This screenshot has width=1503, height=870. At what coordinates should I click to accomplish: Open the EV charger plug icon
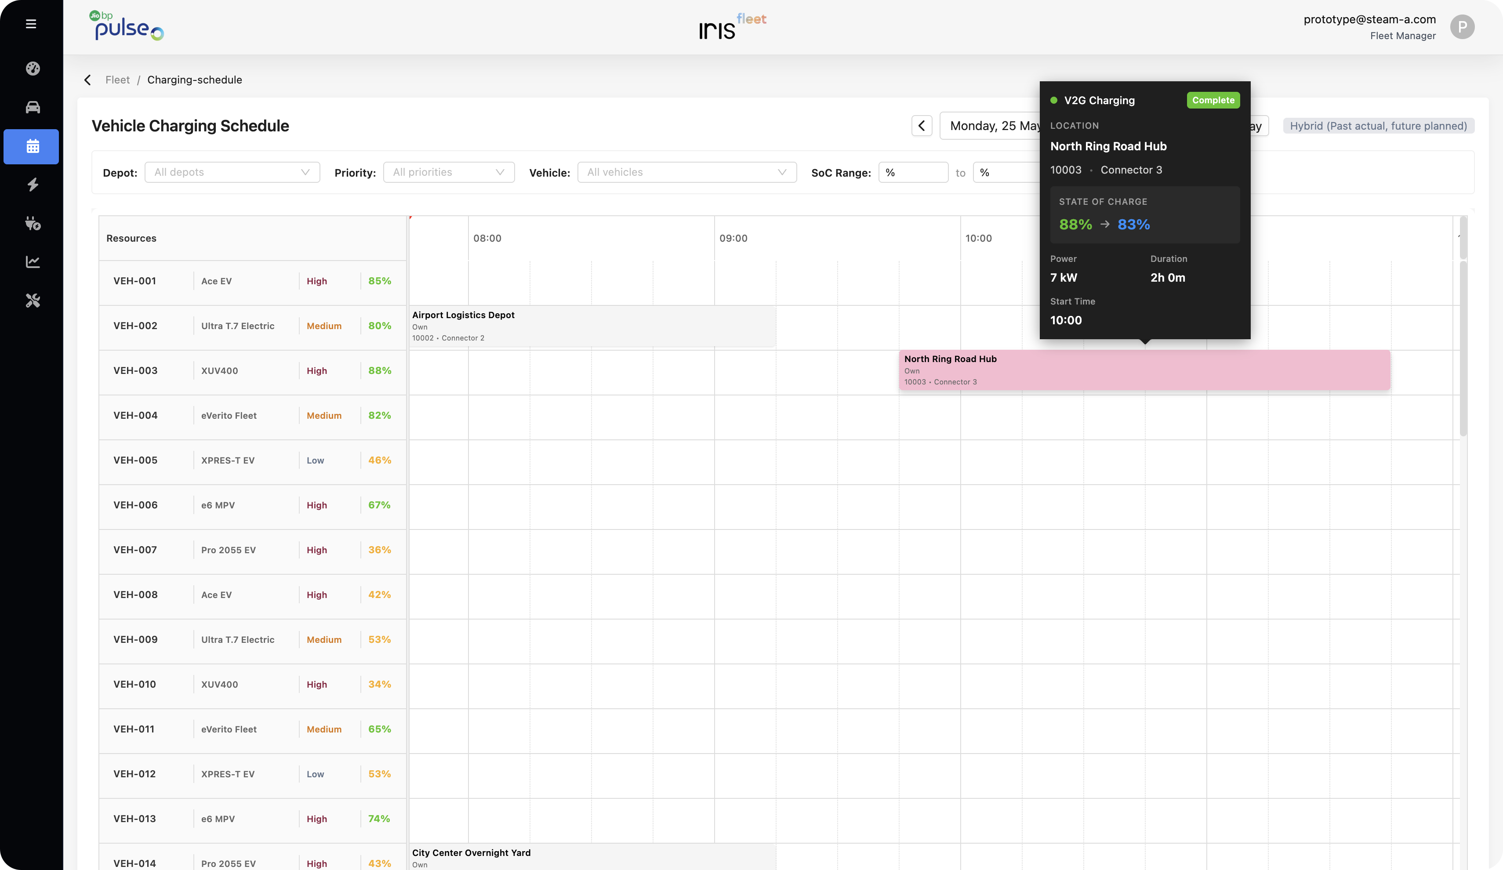pos(33,224)
